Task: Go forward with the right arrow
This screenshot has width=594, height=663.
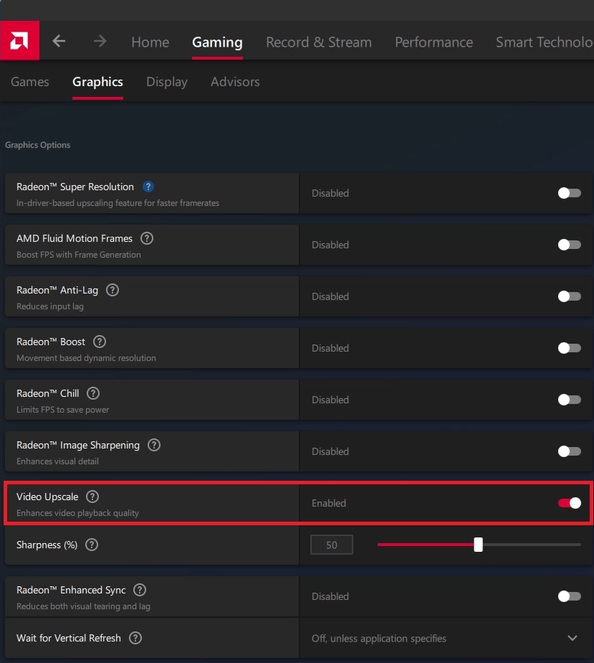Action: tap(100, 41)
